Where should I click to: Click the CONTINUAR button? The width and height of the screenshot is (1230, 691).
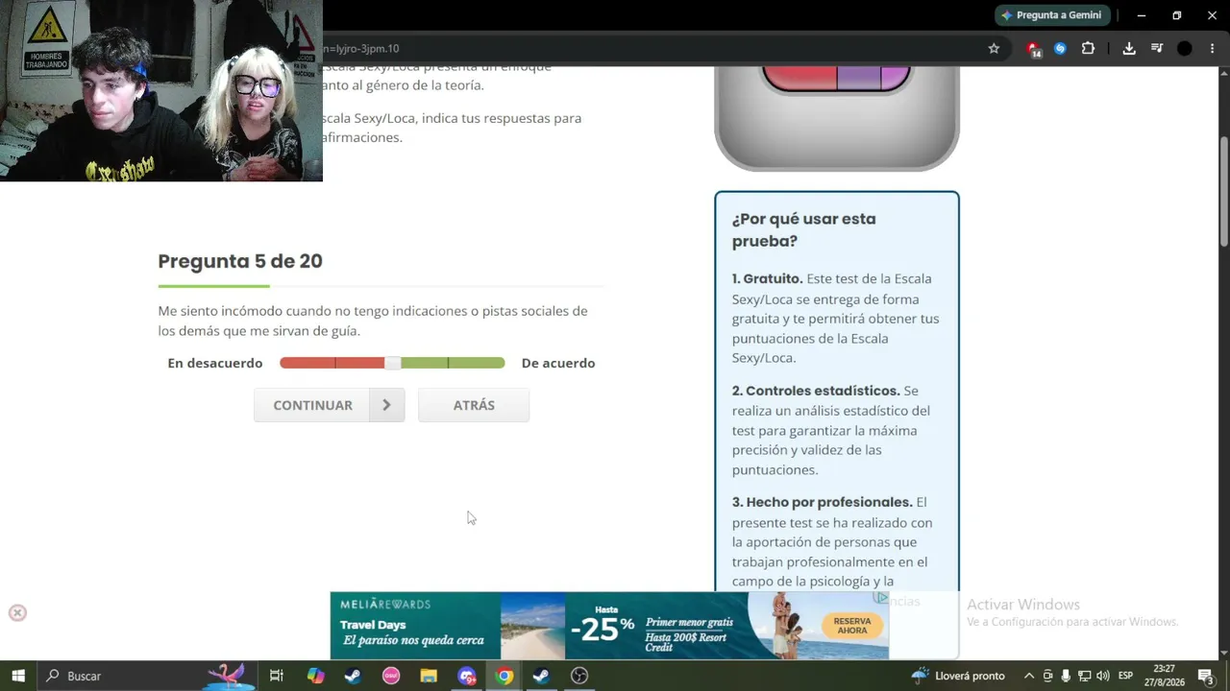329,405
